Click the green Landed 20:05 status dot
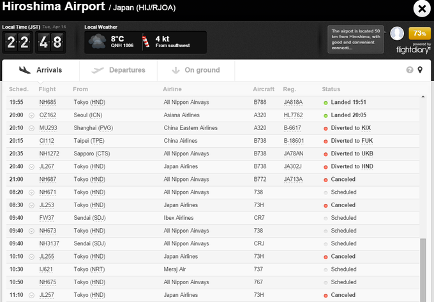 tap(325, 116)
